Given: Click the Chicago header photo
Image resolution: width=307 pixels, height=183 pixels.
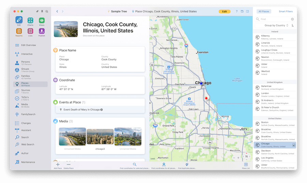Looking at the screenshot, I should point(66,29).
